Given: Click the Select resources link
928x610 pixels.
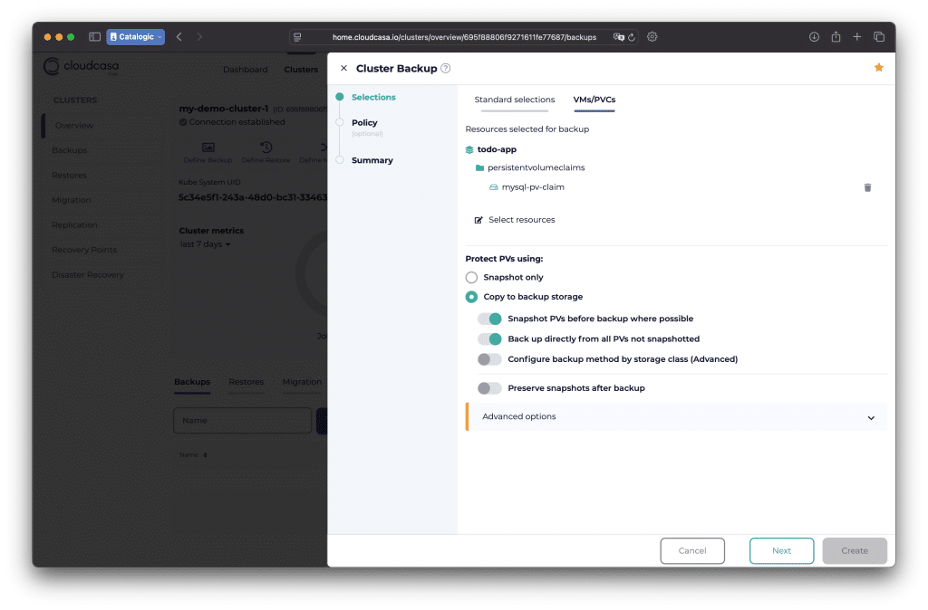Looking at the screenshot, I should point(521,220).
